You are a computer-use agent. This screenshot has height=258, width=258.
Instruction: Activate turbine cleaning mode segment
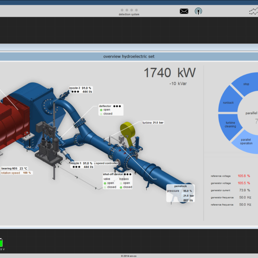coord(230,124)
